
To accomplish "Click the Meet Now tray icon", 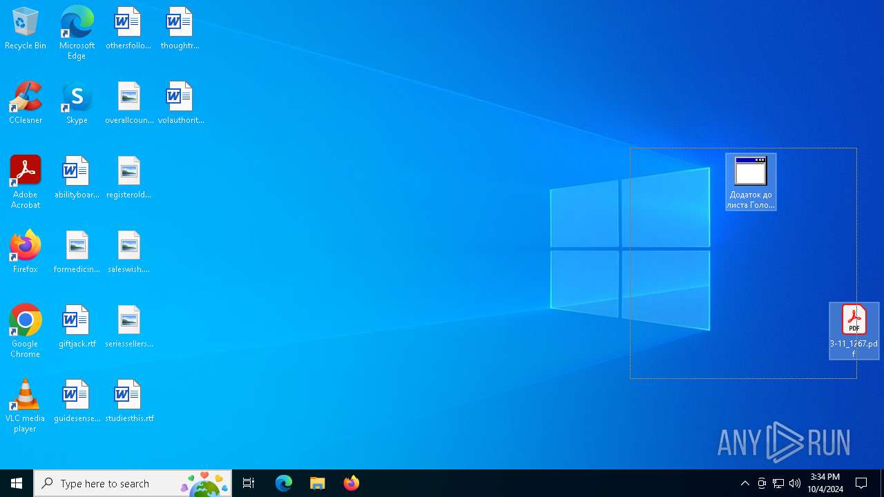I will click(x=762, y=483).
